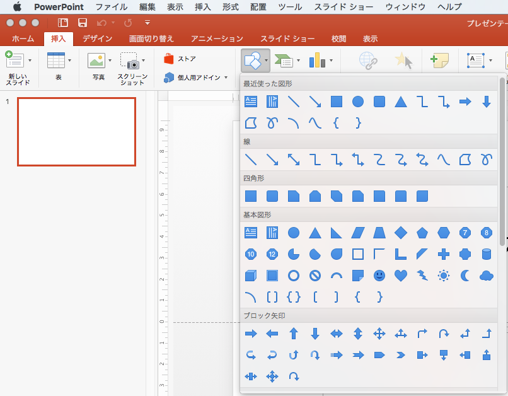Pick the lightning bolt shape

pos(422,276)
